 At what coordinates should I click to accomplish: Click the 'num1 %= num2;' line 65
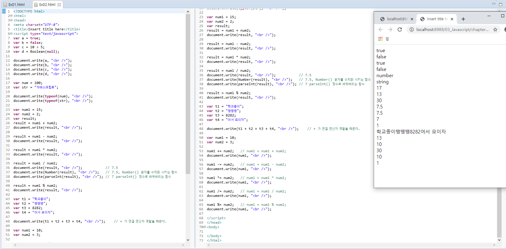tap(220, 205)
